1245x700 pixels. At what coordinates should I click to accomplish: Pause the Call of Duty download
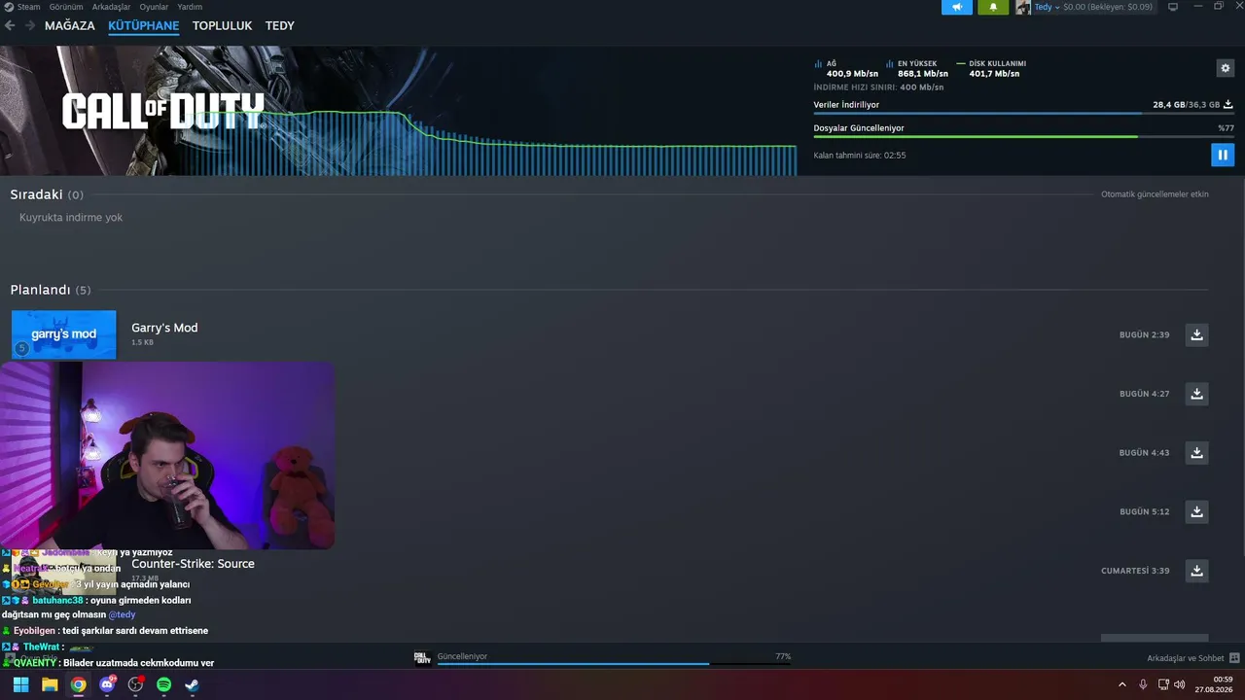click(x=1223, y=155)
